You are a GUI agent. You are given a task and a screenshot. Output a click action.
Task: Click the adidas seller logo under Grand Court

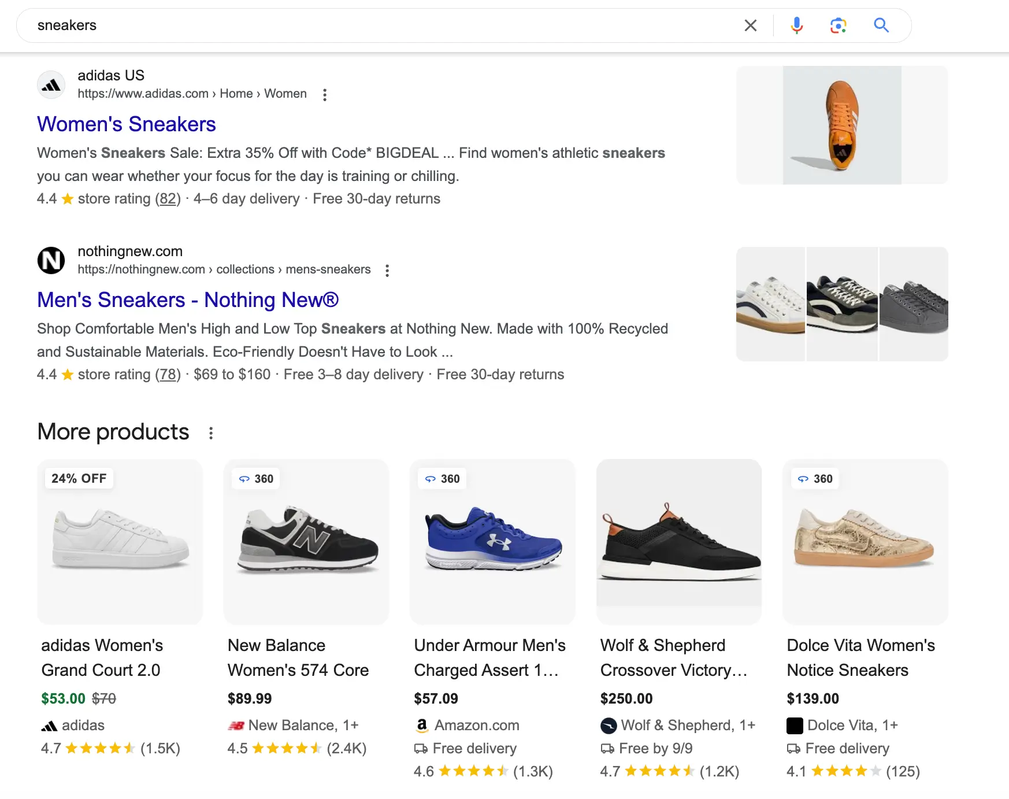pos(49,726)
